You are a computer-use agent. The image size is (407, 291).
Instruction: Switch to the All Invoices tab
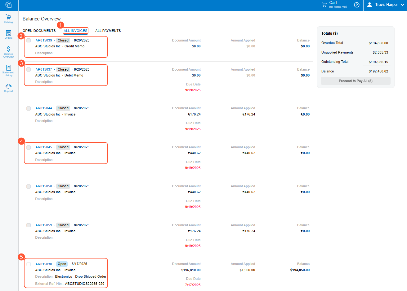76,31
